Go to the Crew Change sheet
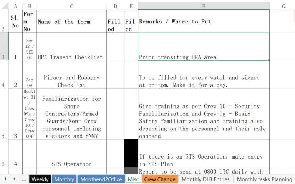Viewport: 295px width, 184px height. click(x=159, y=179)
